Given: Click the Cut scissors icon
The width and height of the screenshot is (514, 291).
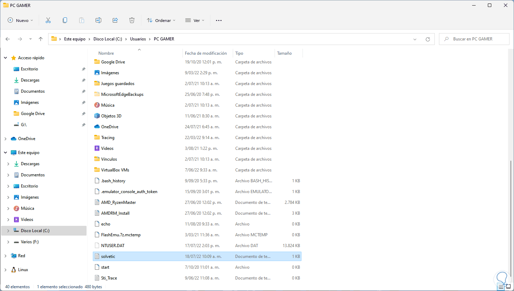Looking at the screenshot, I should 48,21.
